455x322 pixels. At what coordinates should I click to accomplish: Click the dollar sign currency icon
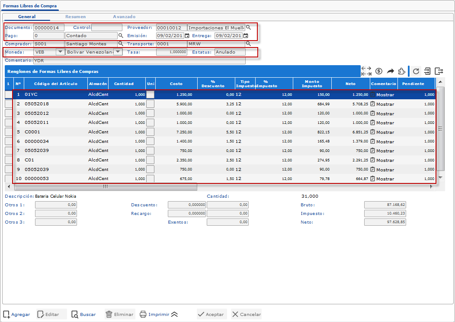point(379,71)
